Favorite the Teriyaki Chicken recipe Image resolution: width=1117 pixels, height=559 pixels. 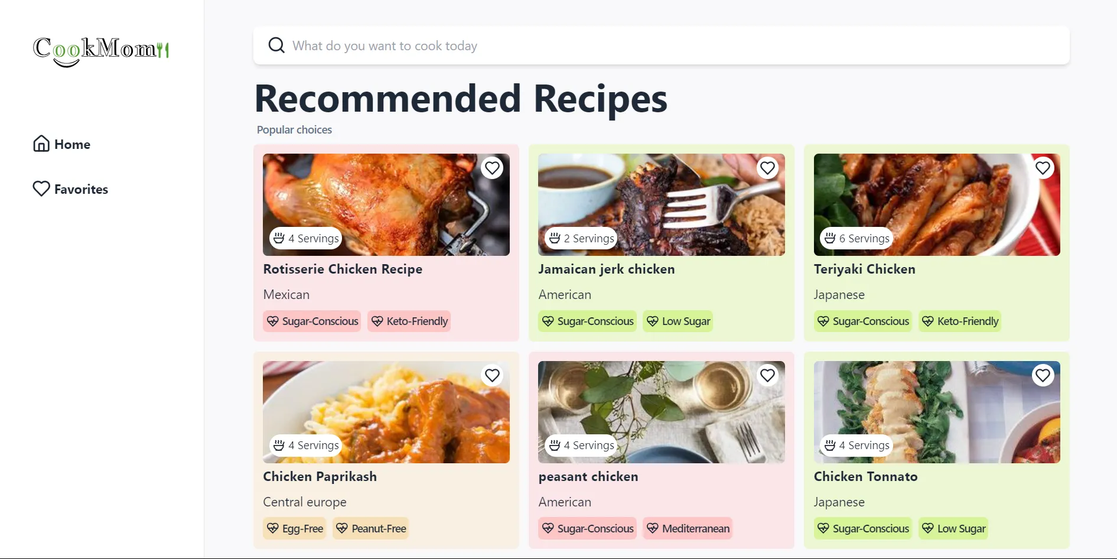(1043, 168)
